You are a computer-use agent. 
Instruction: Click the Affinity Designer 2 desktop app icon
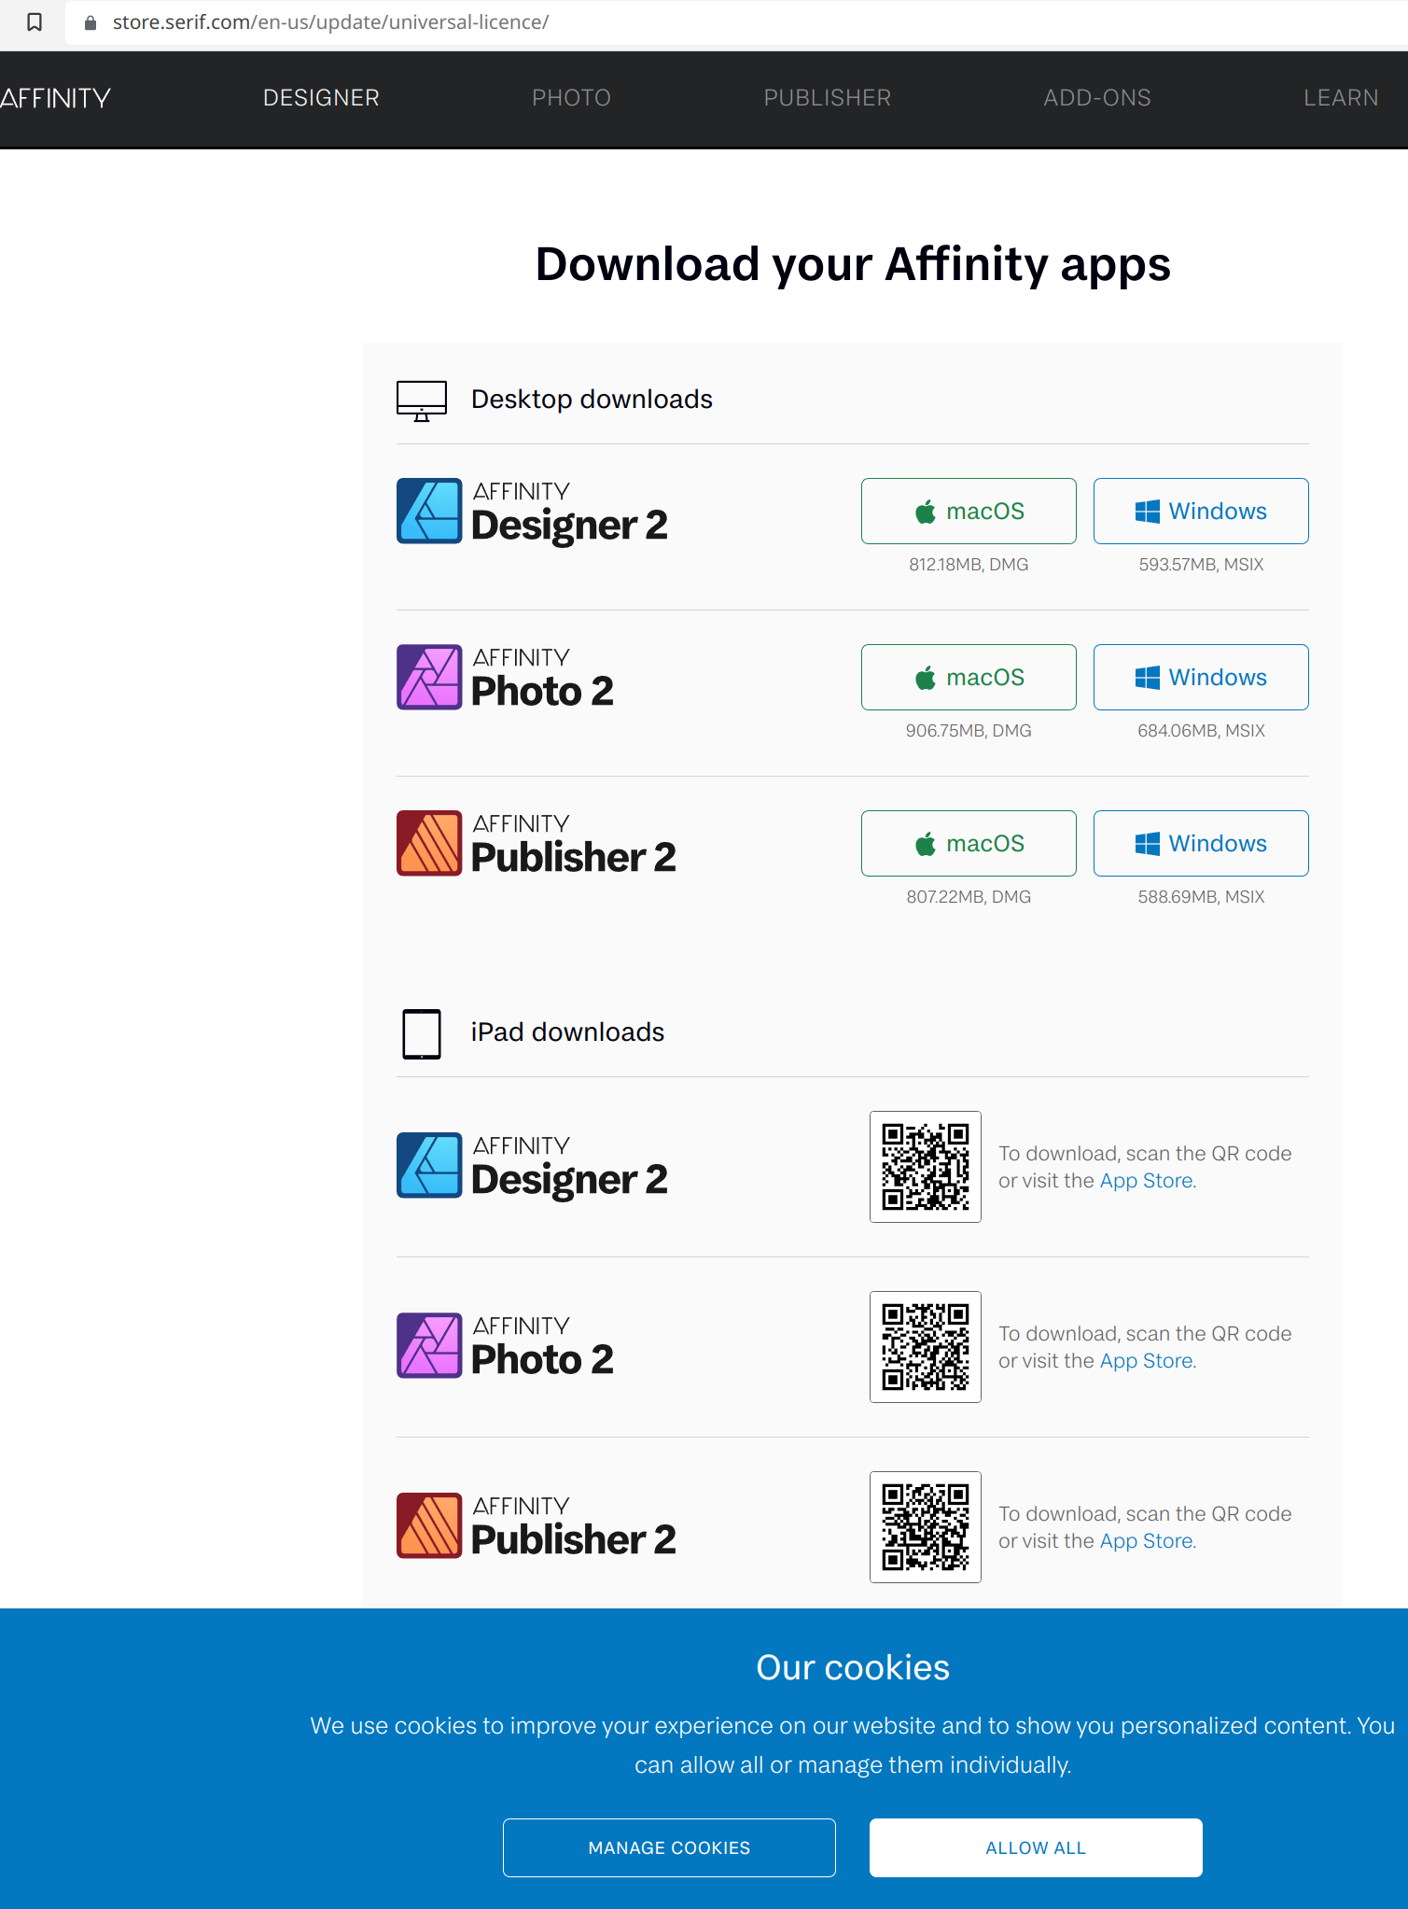click(x=429, y=511)
